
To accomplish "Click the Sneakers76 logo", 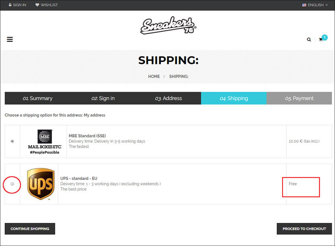I will click(168, 25).
